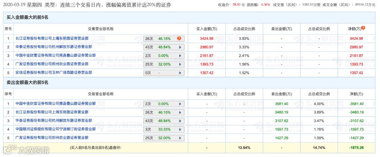
Task: Open 中国银河证券宁波柳汀街证券营业部 link
Action: [x=56, y=129]
